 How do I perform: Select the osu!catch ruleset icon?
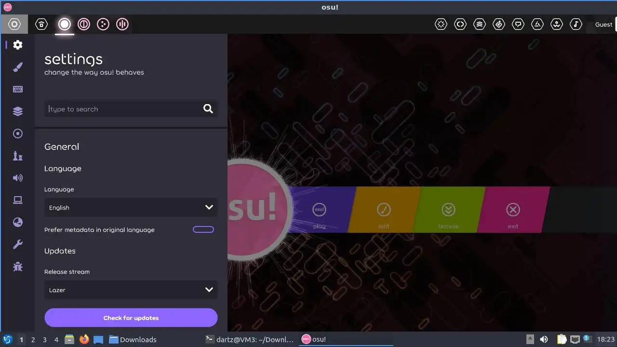click(x=103, y=24)
